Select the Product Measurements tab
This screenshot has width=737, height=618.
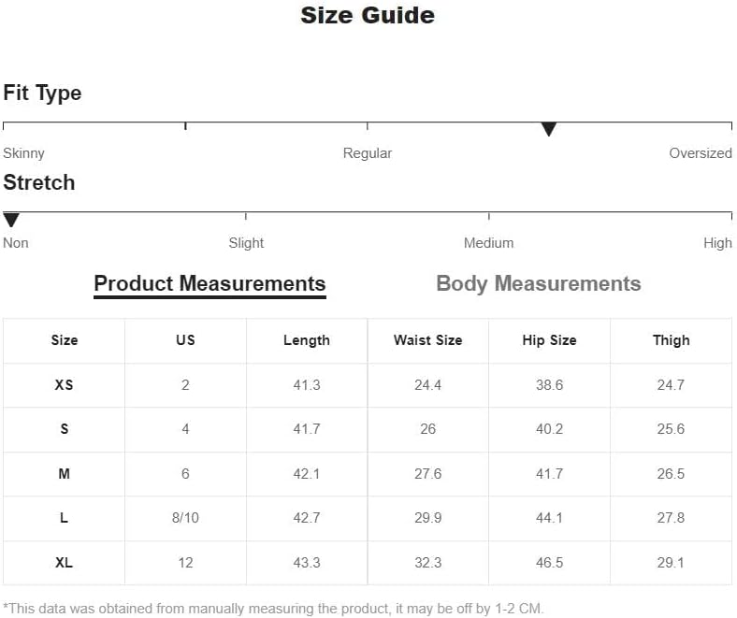pos(210,284)
